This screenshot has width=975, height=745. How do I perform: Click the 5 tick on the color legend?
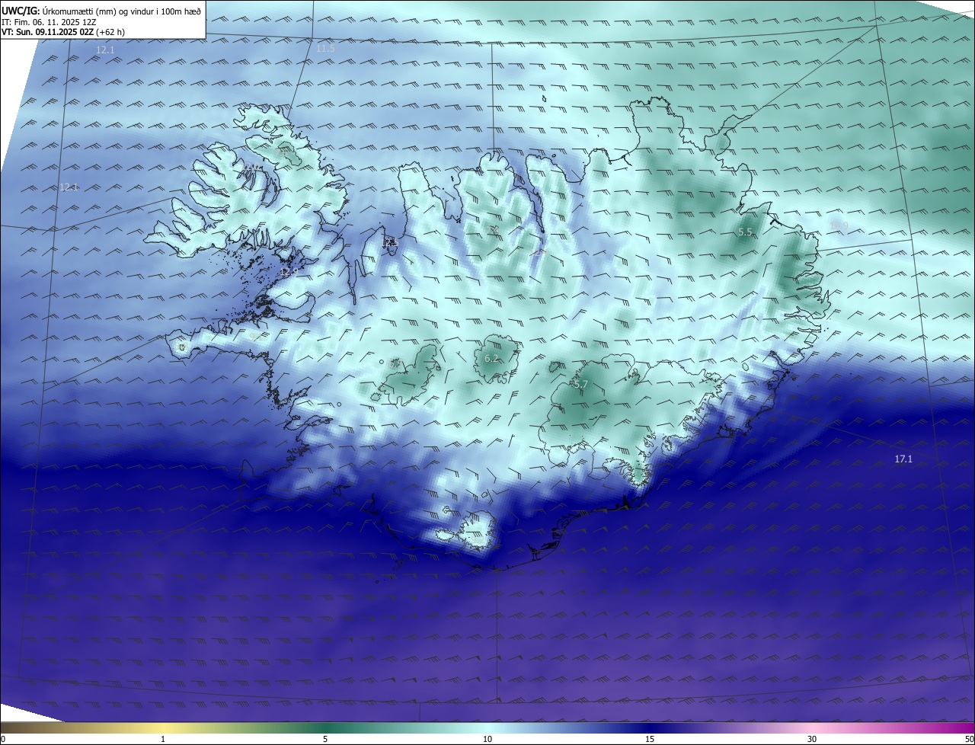[x=325, y=739]
